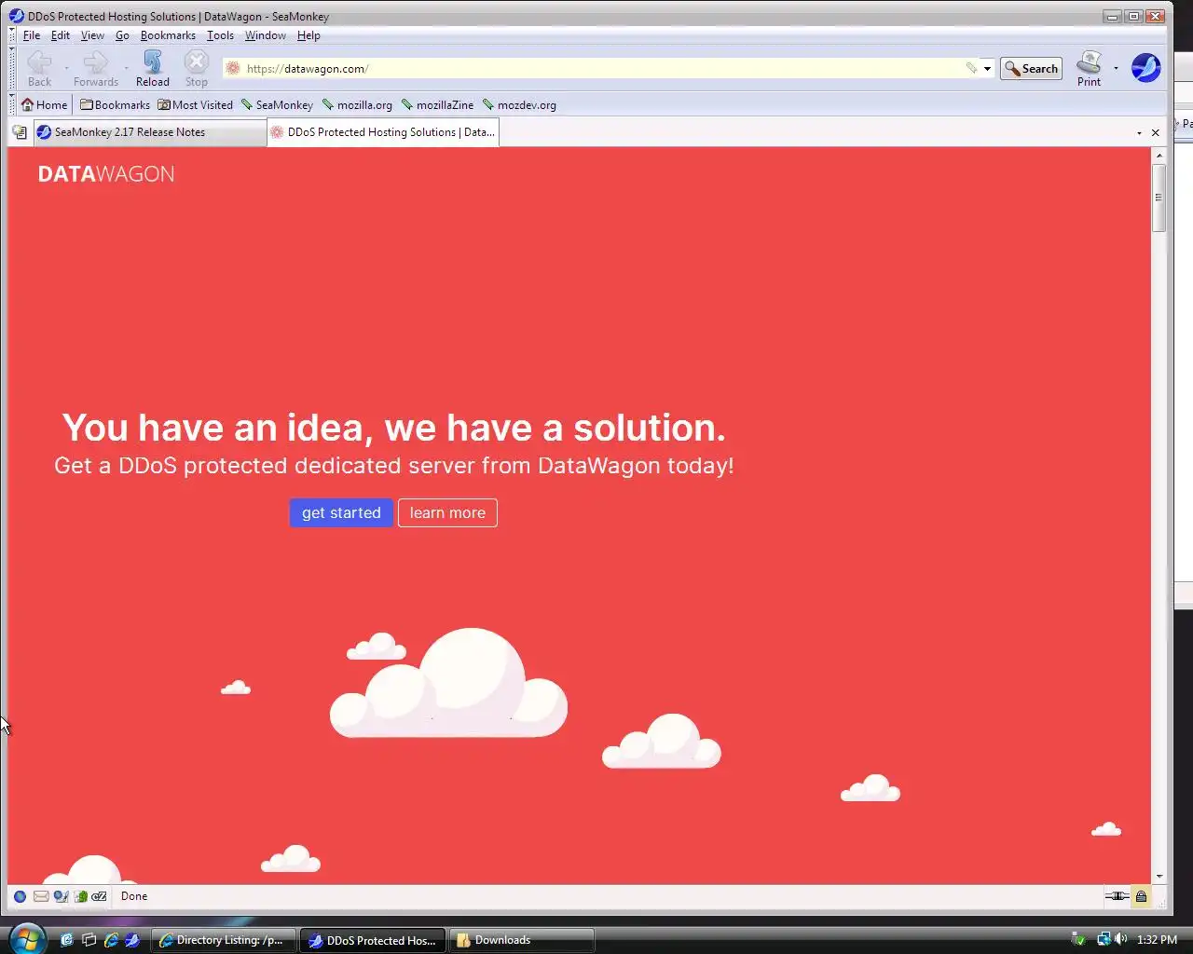Click the volume speaker tray icon
This screenshot has height=954, width=1193.
pos(1120,939)
